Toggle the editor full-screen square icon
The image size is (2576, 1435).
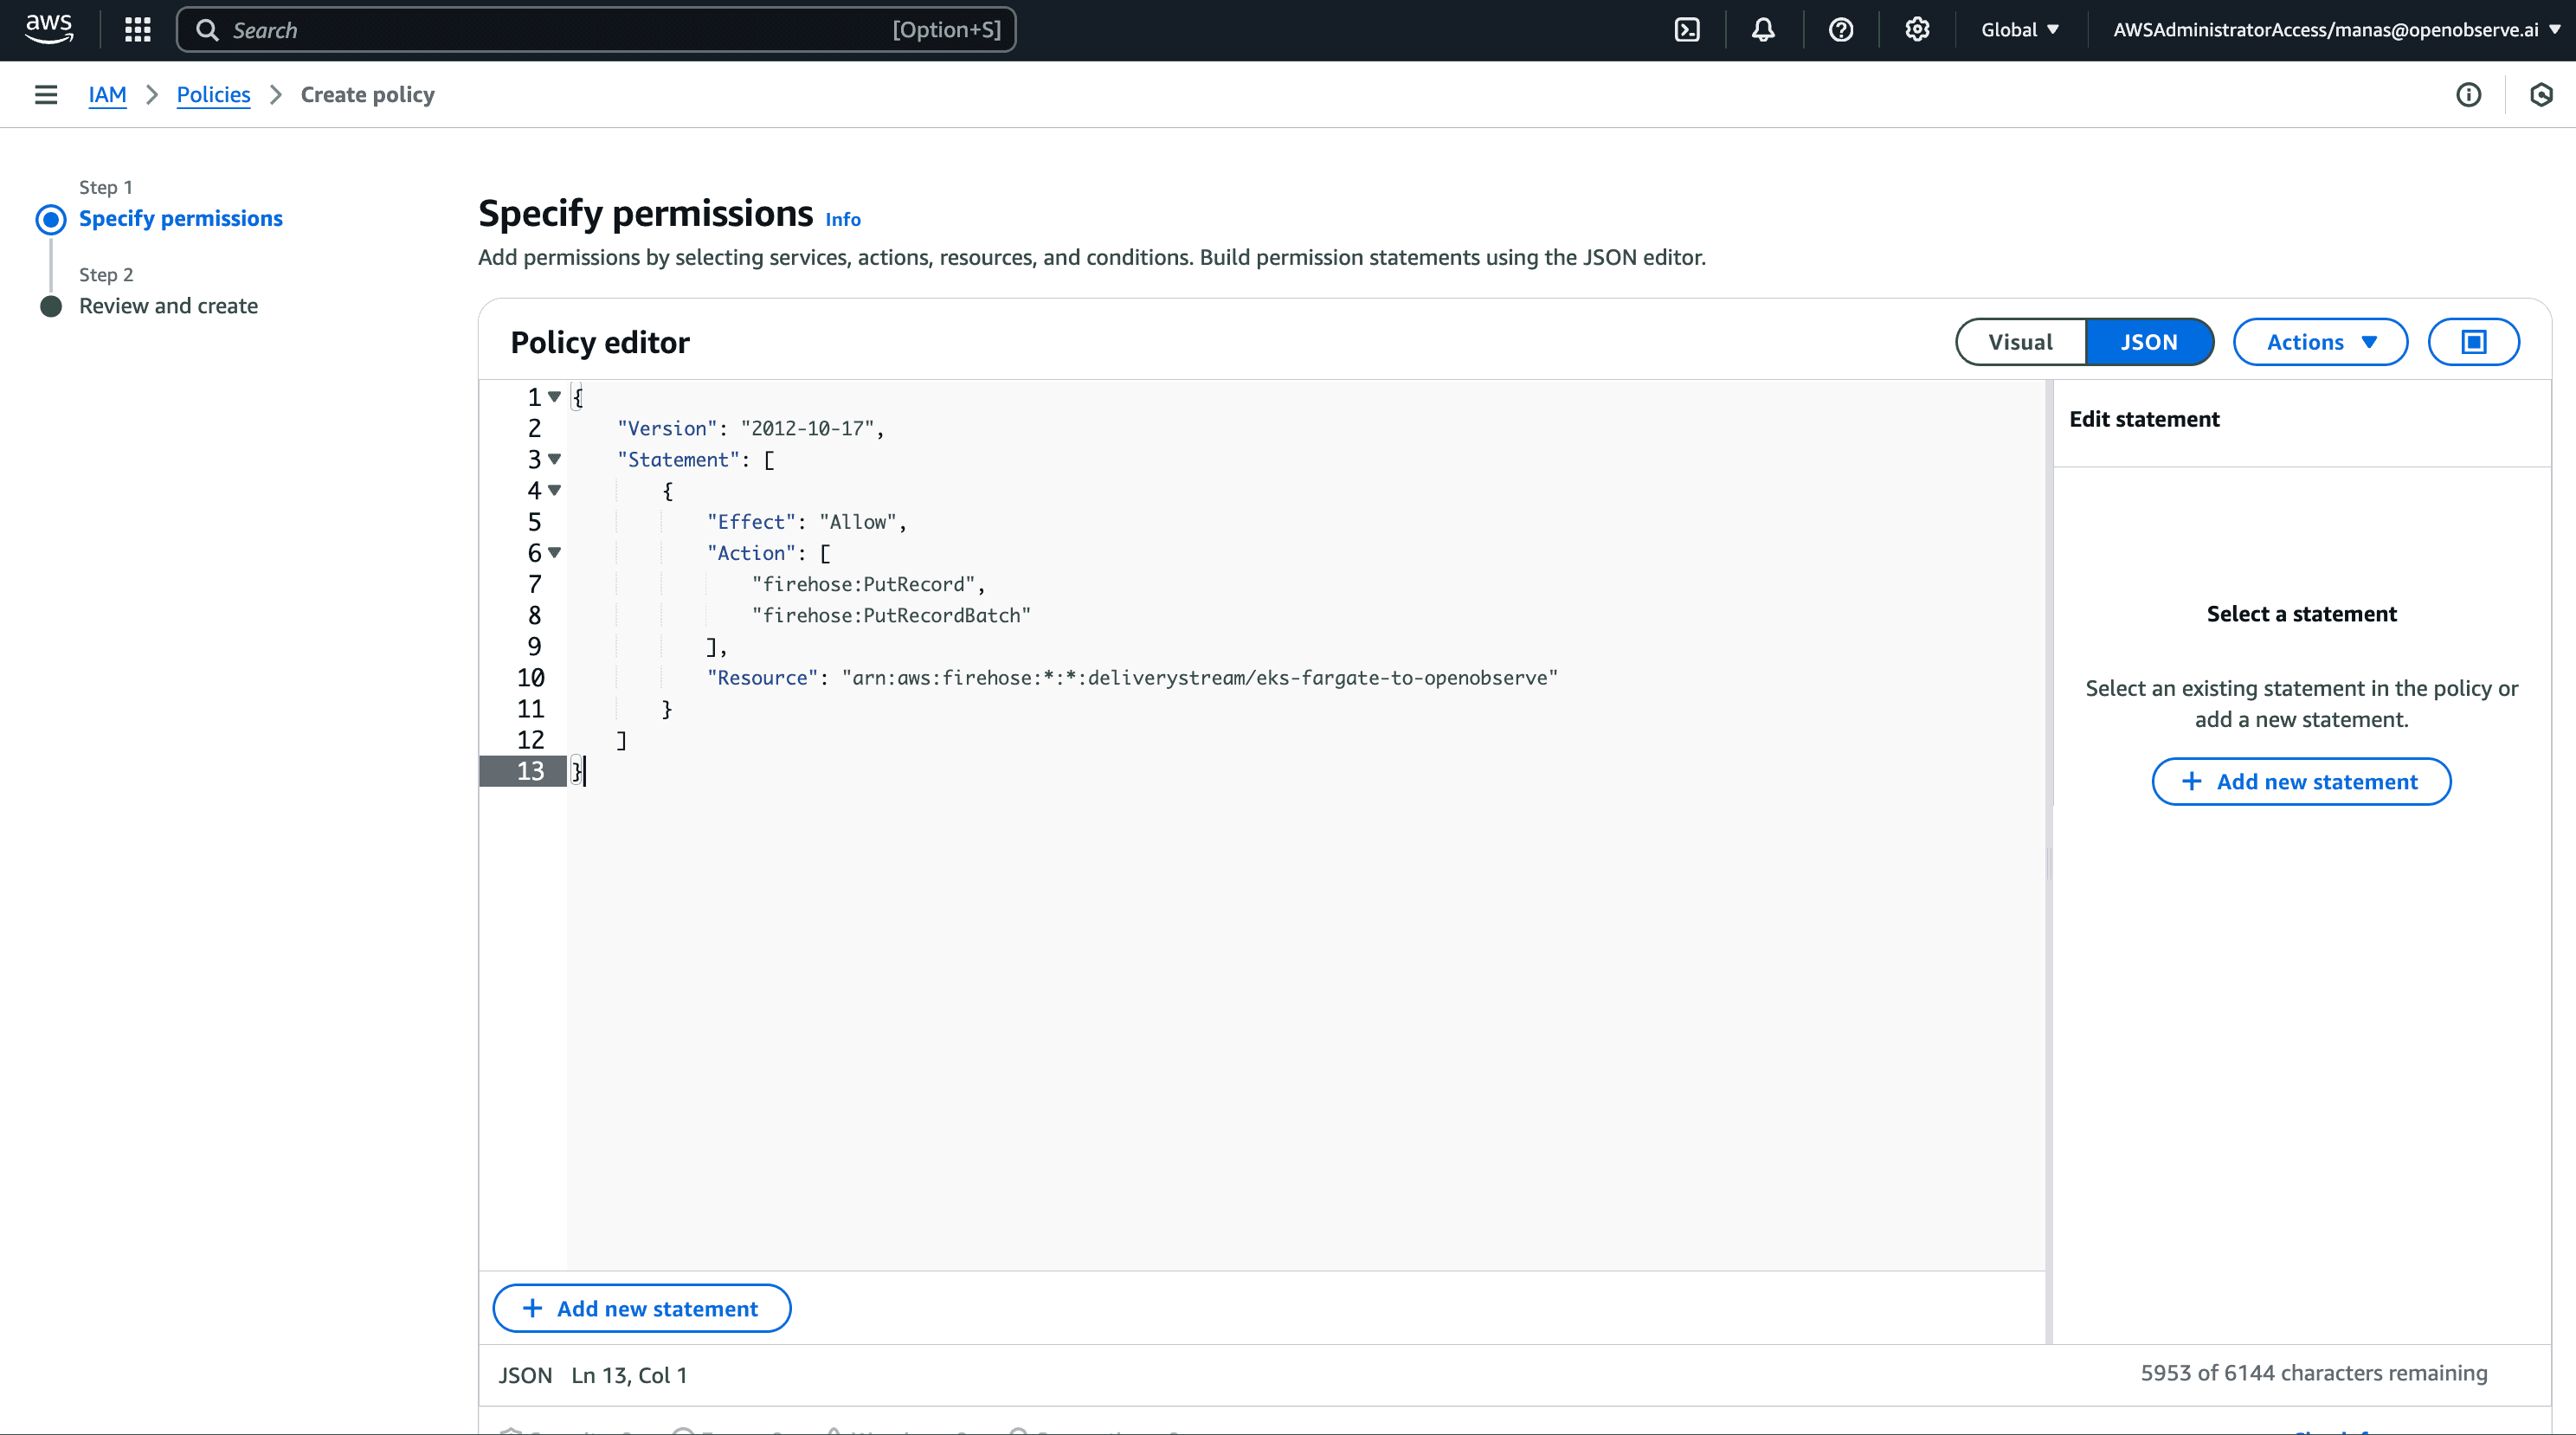point(2473,342)
